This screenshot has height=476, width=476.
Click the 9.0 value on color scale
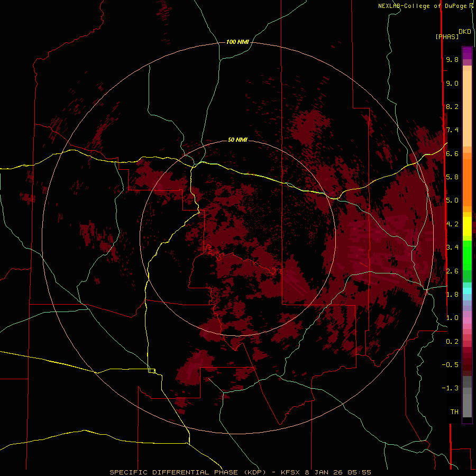pos(452,83)
